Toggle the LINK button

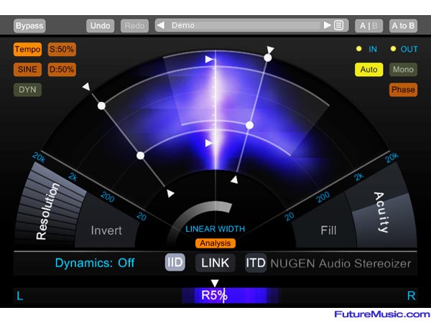tap(215, 263)
